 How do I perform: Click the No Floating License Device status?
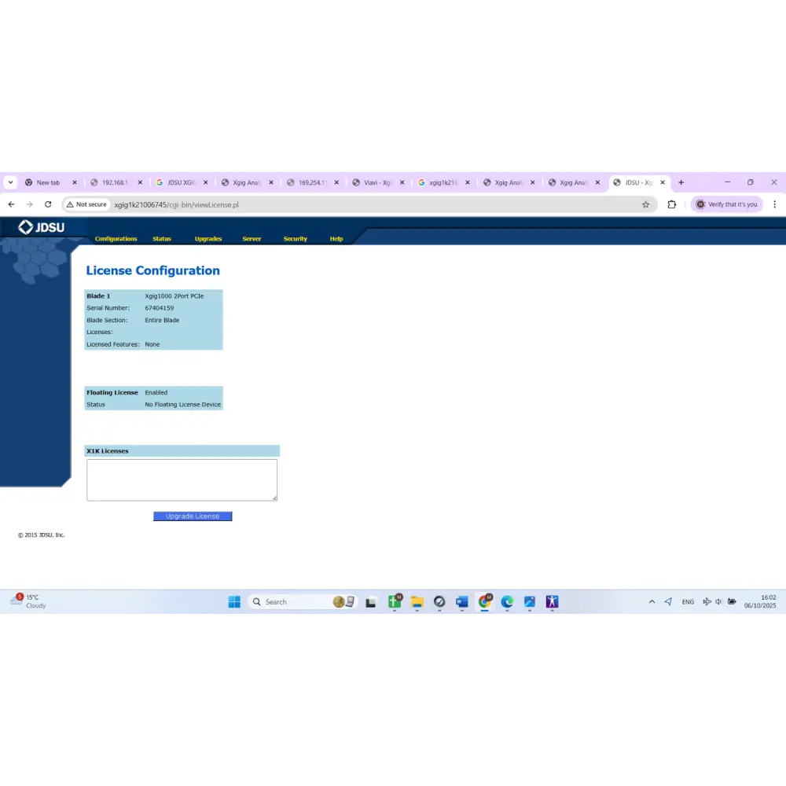[183, 405]
